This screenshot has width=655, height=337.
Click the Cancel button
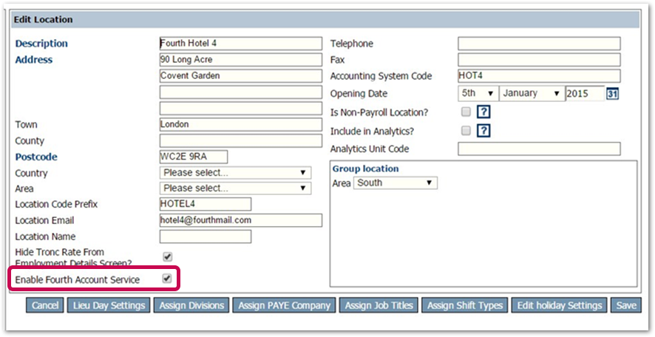(45, 305)
